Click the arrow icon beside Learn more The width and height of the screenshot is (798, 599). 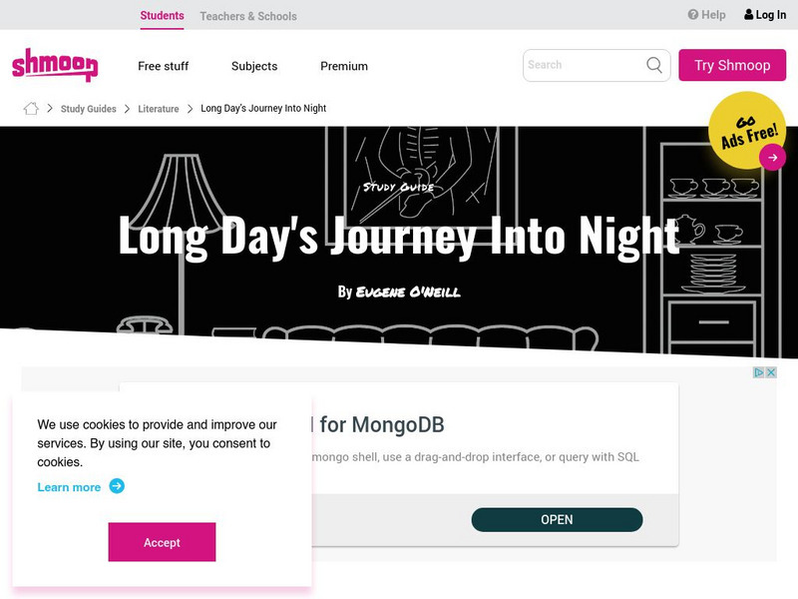coord(117,487)
